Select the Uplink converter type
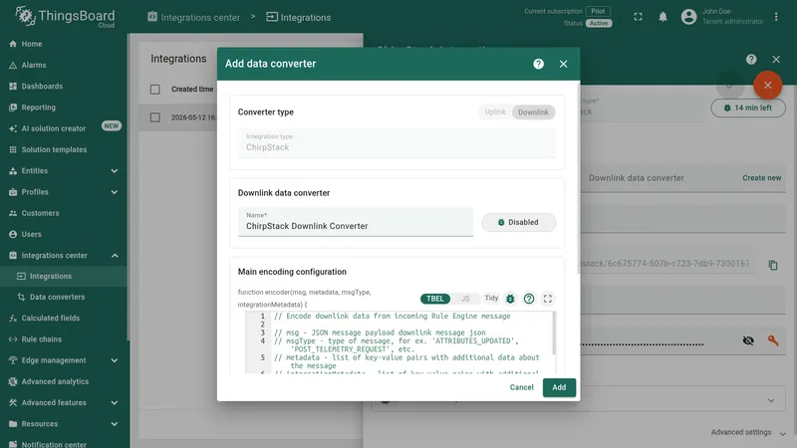Image resolution: width=797 pixels, height=448 pixels. 494,112
